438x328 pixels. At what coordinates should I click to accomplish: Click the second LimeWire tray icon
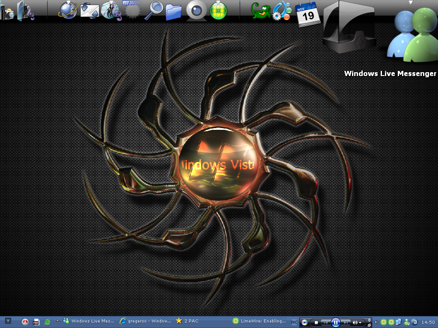pyautogui.click(x=391, y=322)
